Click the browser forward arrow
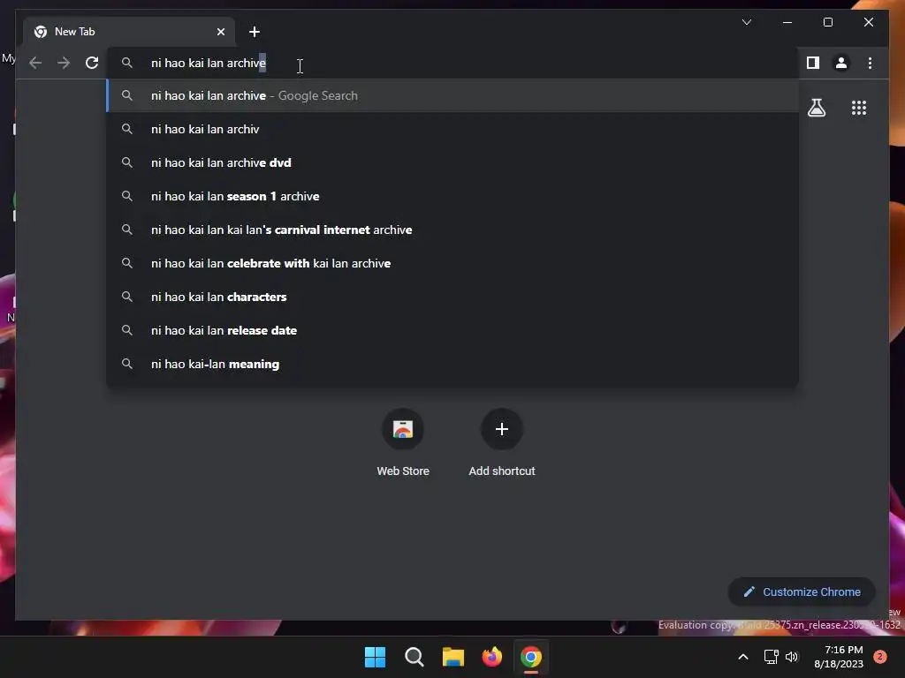905x678 pixels. (64, 63)
